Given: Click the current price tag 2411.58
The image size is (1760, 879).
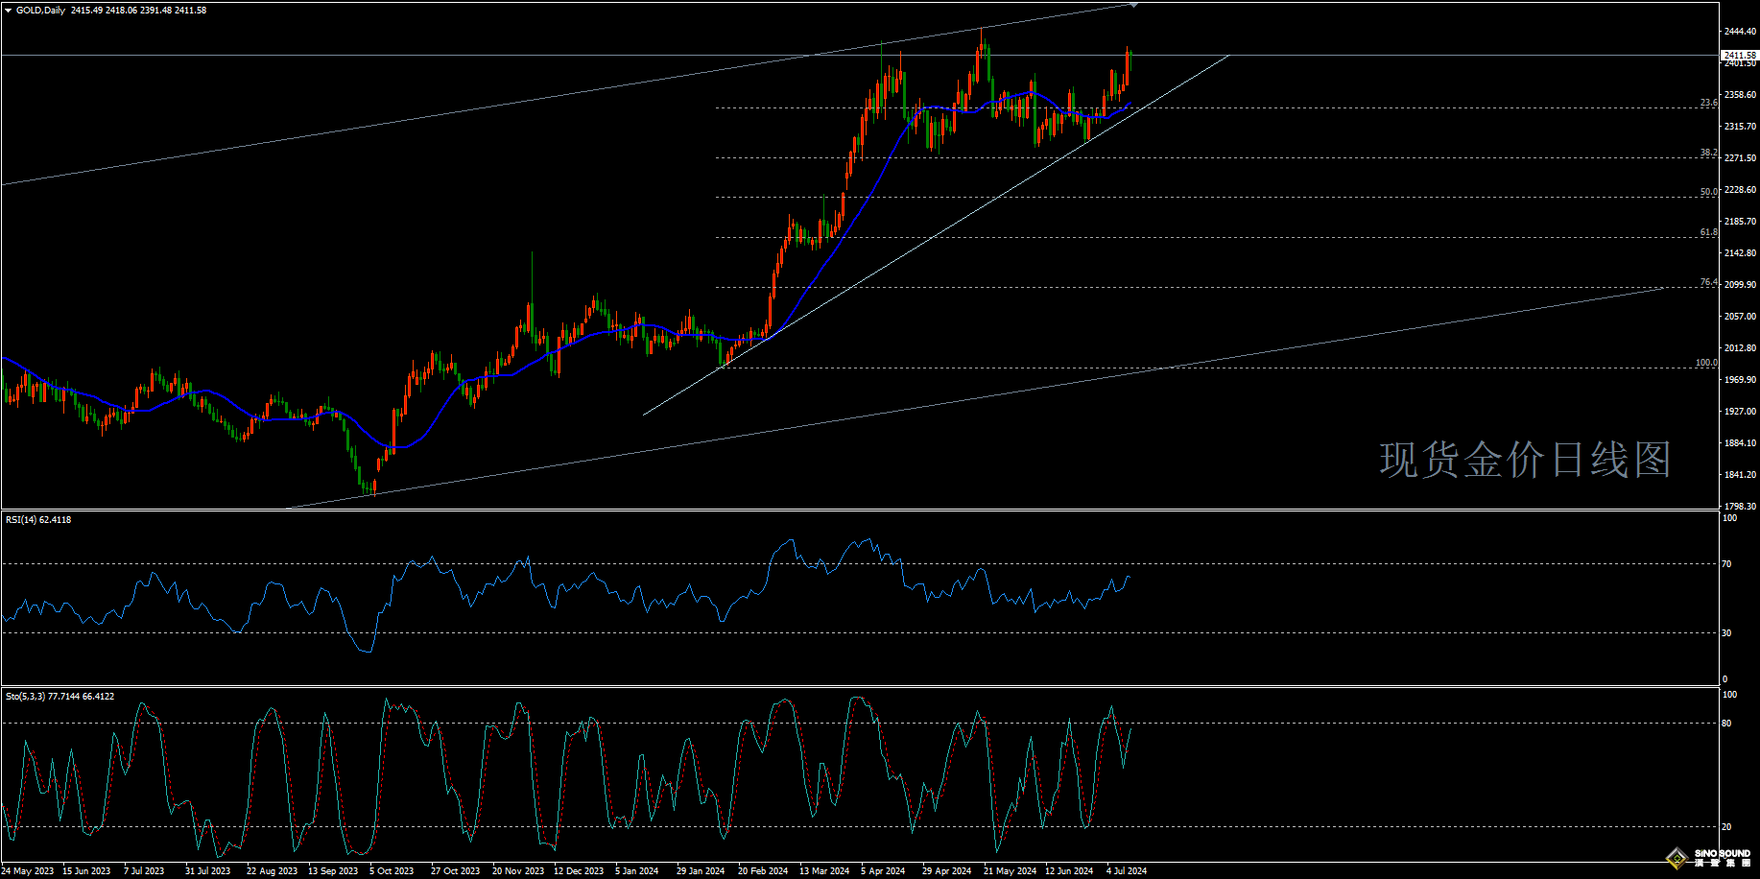Looking at the screenshot, I should point(1739,56).
